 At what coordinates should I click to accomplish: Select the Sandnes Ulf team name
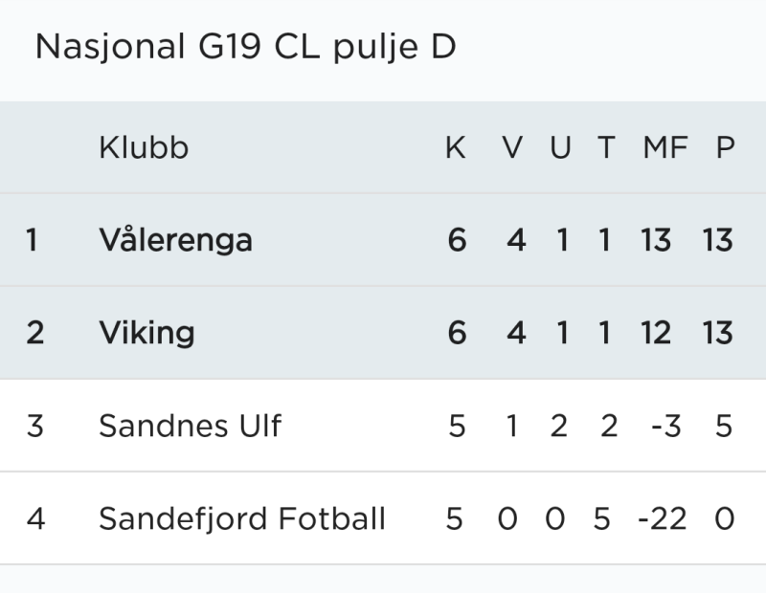tap(190, 426)
